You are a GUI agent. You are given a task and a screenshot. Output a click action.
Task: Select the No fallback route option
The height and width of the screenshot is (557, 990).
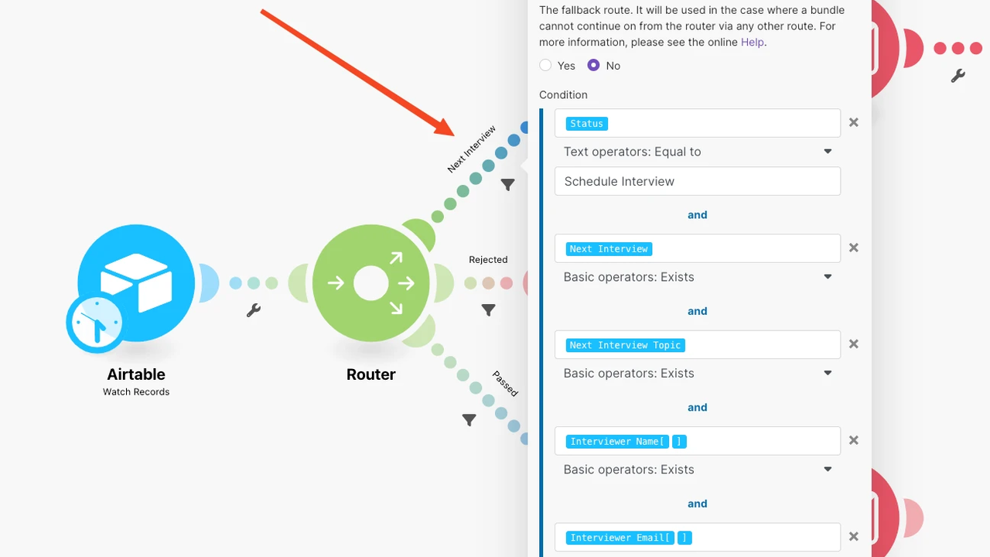[x=593, y=66]
